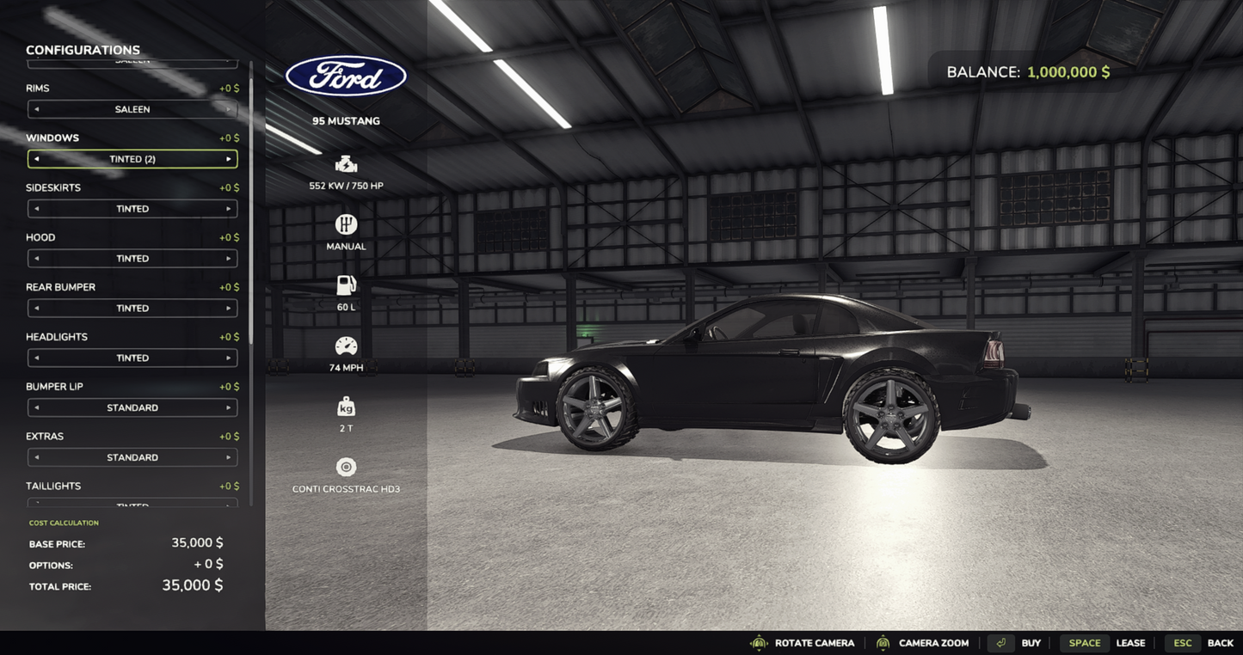Viewport: 1243px width, 655px height.
Task: Open the Rims configuration showing Saleen
Action: click(x=132, y=108)
